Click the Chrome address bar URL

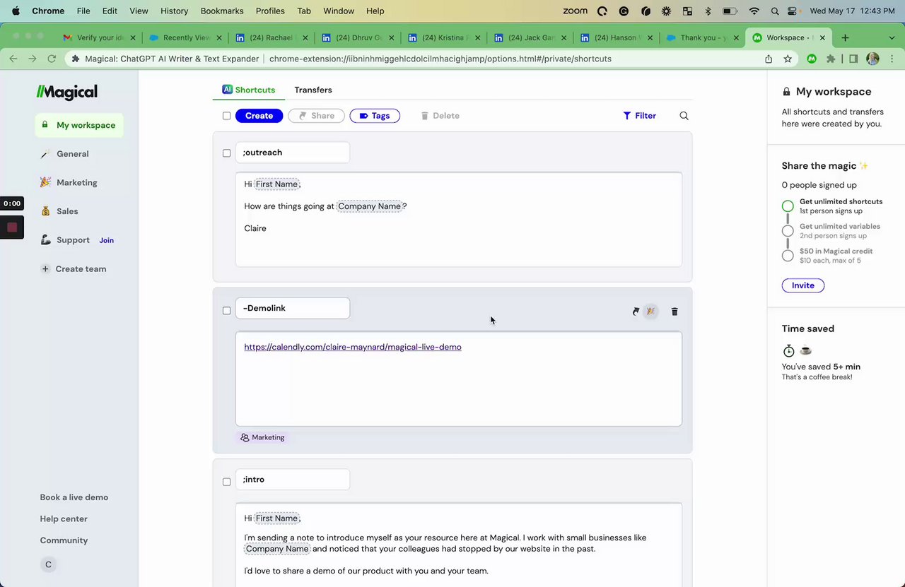[x=440, y=59]
